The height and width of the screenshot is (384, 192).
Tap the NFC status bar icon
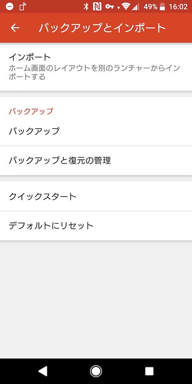[x=97, y=7]
